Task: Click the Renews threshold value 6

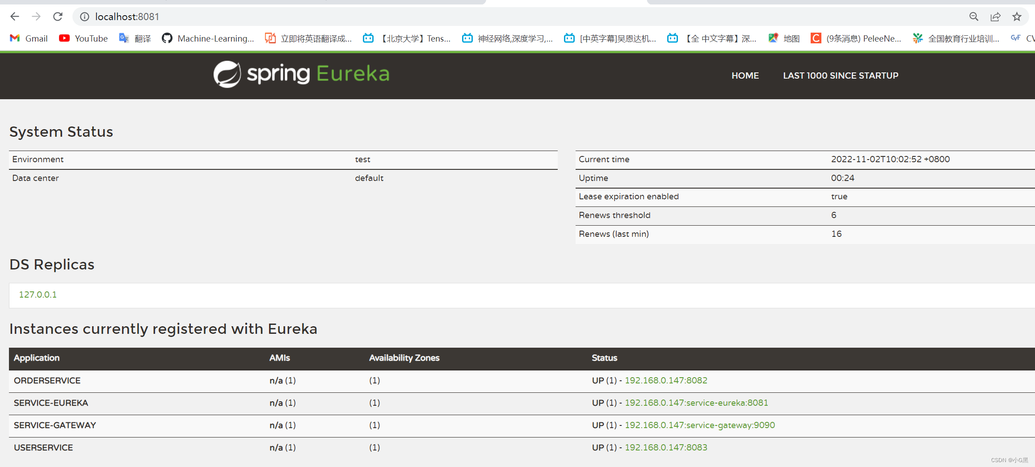Action: tap(834, 215)
